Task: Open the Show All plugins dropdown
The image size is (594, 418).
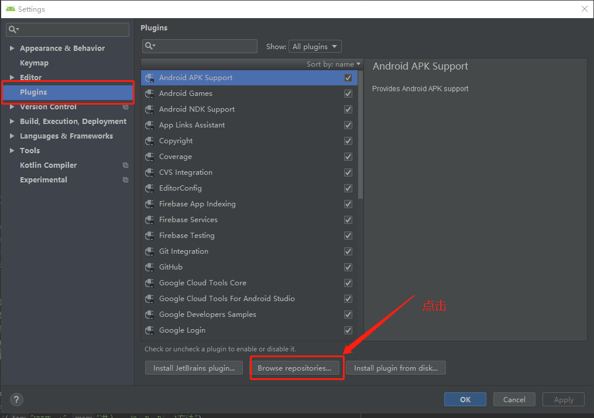Action: [315, 47]
